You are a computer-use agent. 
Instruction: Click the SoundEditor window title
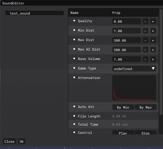tap(13, 3)
